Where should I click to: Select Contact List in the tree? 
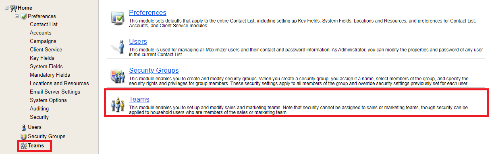coord(44,24)
